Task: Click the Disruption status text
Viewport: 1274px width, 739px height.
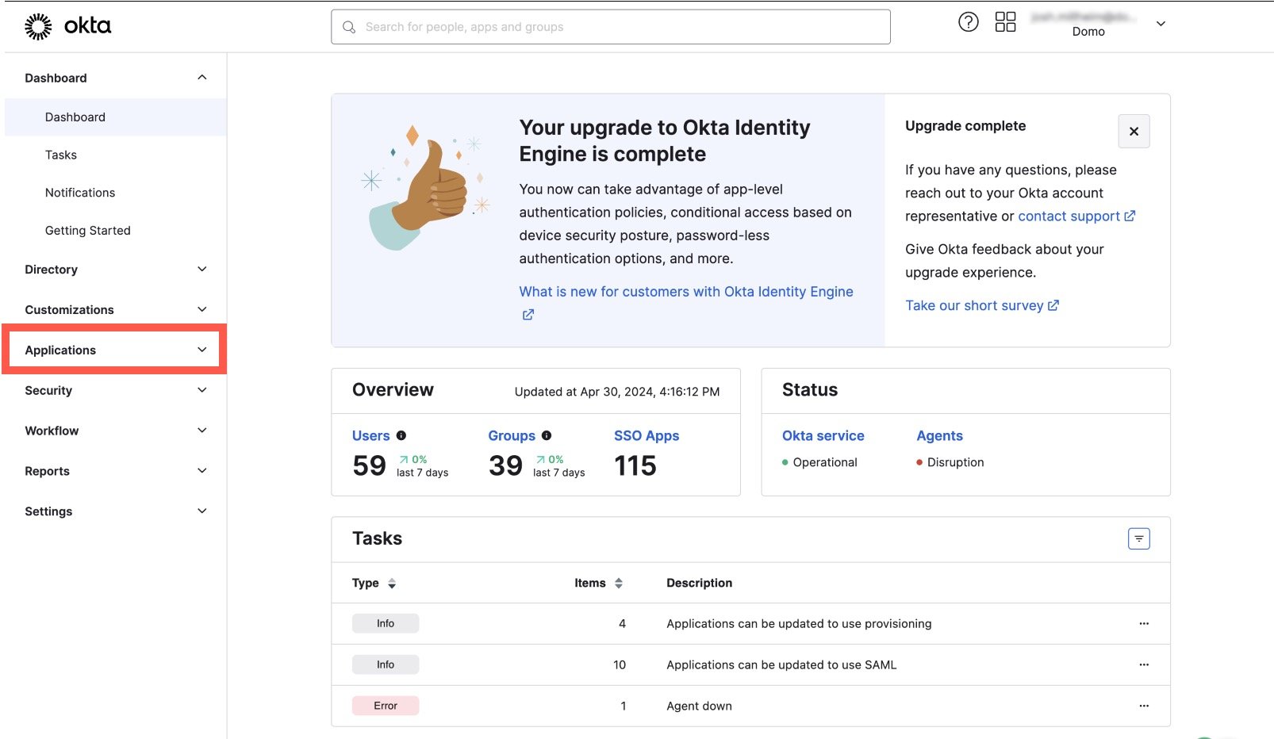Action: pyautogui.click(x=955, y=462)
